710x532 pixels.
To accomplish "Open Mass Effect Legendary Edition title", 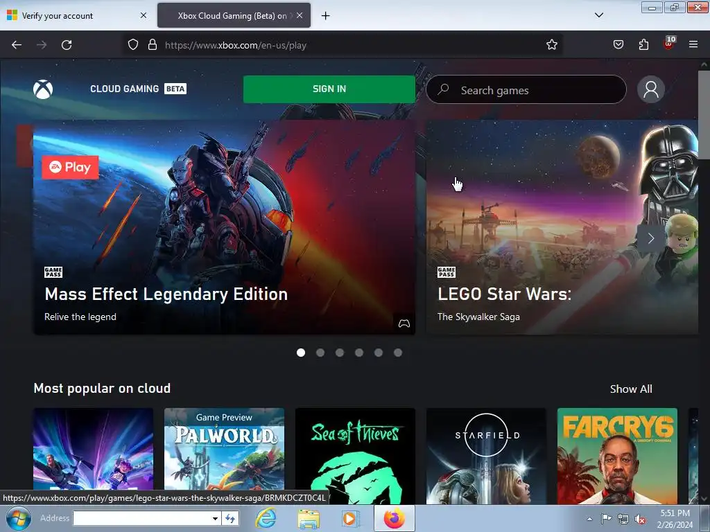I will (x=166, y=294).
